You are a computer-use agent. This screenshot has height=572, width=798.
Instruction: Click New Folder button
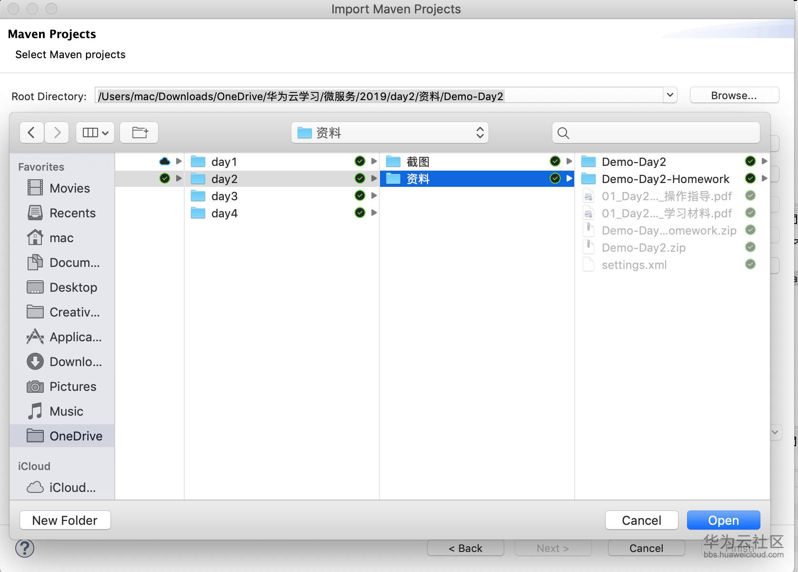[65, 520]
